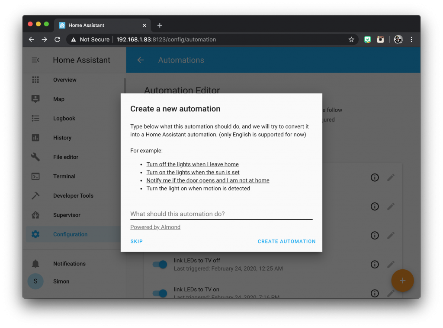This screenshot has height=328, width=443.
Task: Click the Supervisor icon in sidebar
Action: point(35,215)
